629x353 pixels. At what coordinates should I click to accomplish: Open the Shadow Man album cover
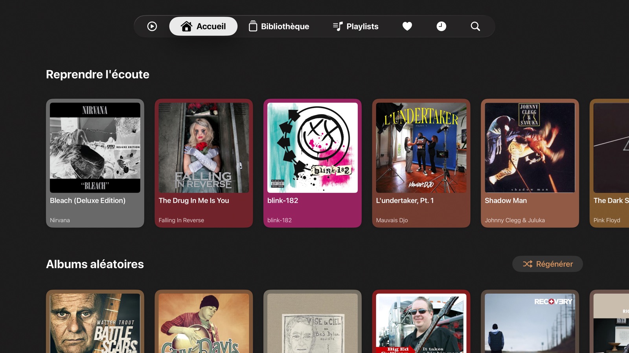(x=530, y=148)
